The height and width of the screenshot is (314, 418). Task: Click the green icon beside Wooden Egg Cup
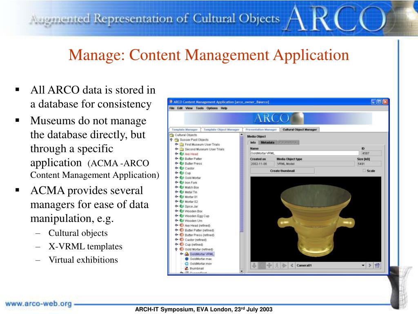[x=182, y=216]
